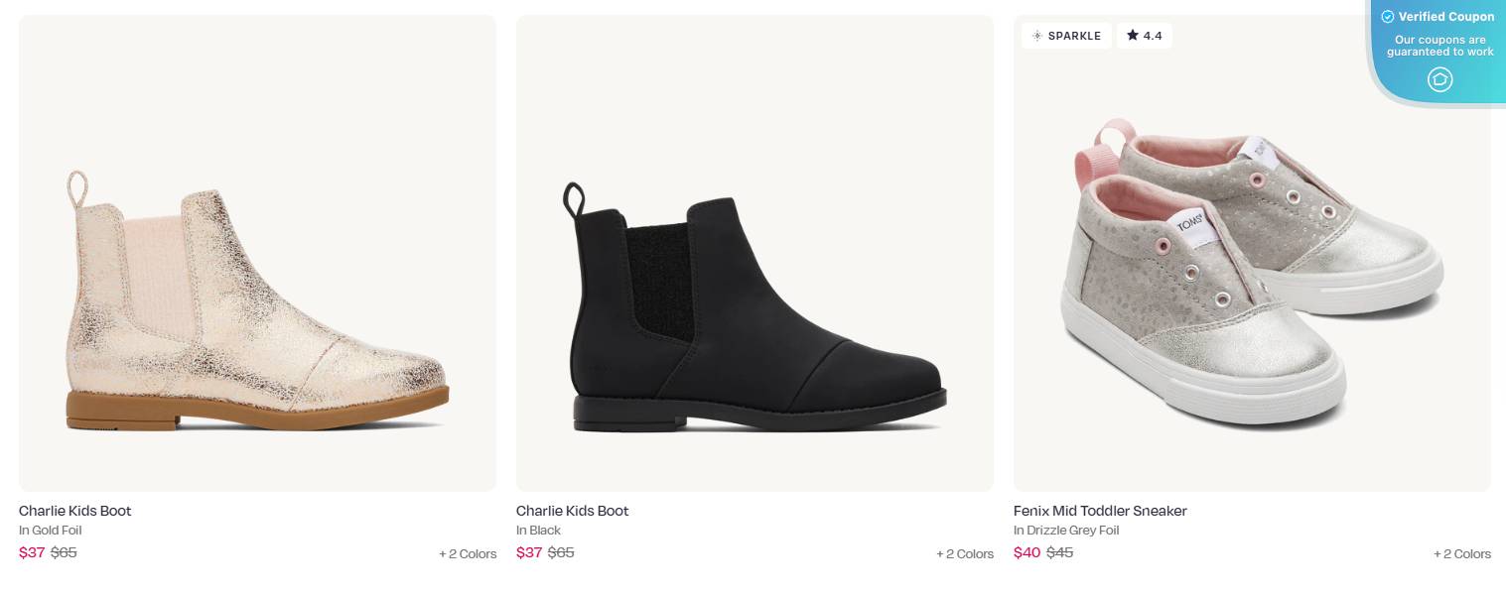Open the Fenix Mid Toddler Sneaker product page
The image size is (1506, 595).
pos(1100,511)
